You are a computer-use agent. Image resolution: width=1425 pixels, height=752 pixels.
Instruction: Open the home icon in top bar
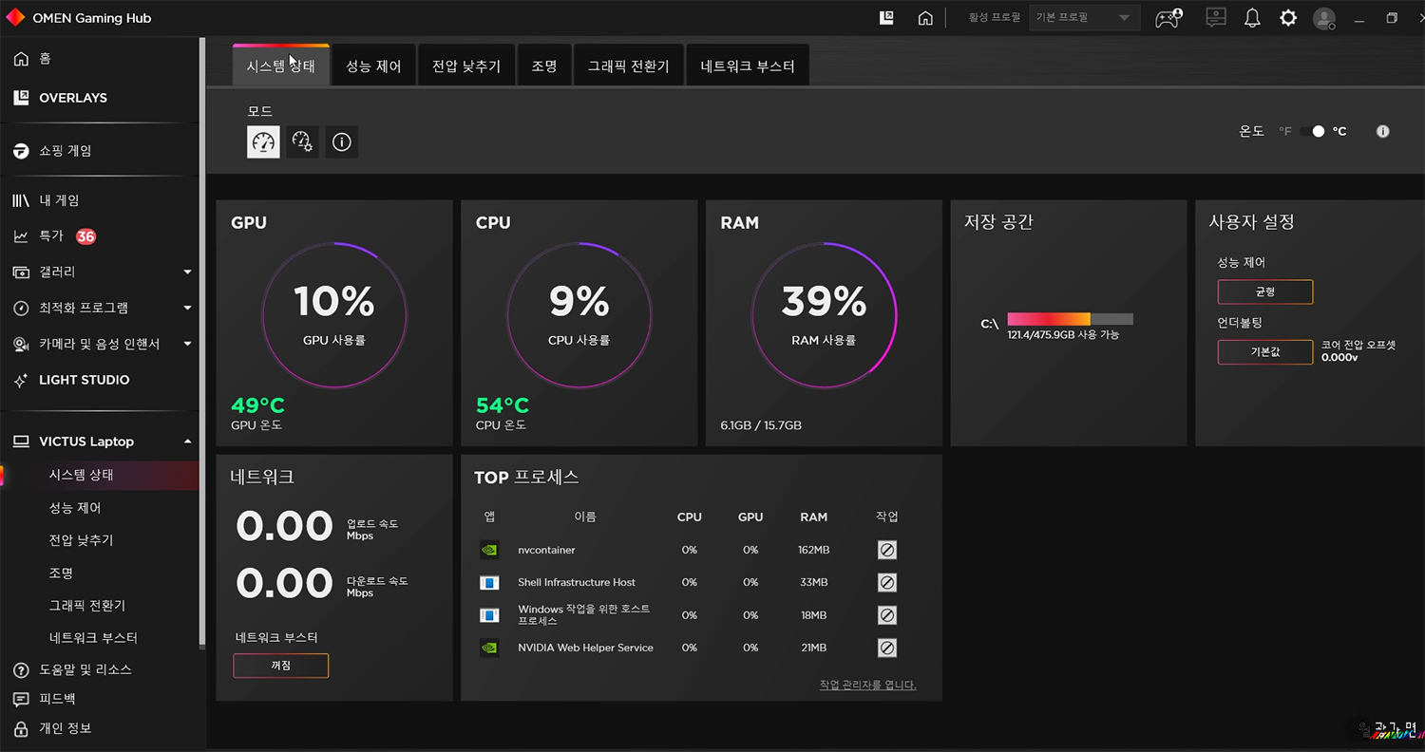pyautogui.click(x=925, y=18)
